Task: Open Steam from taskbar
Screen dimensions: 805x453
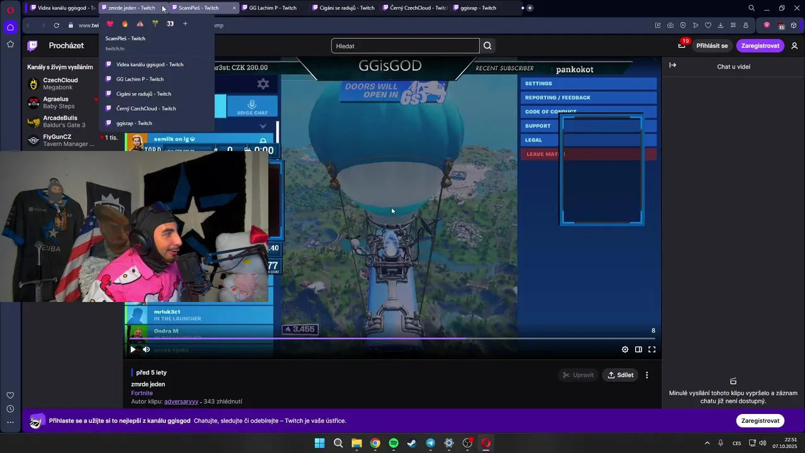Action: click(412, 443)
